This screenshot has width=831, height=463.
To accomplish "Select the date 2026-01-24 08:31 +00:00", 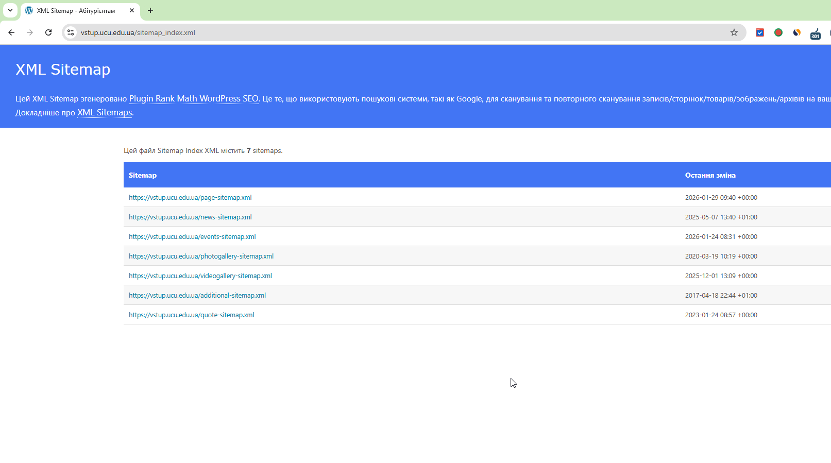I will (x=721, y=236).
